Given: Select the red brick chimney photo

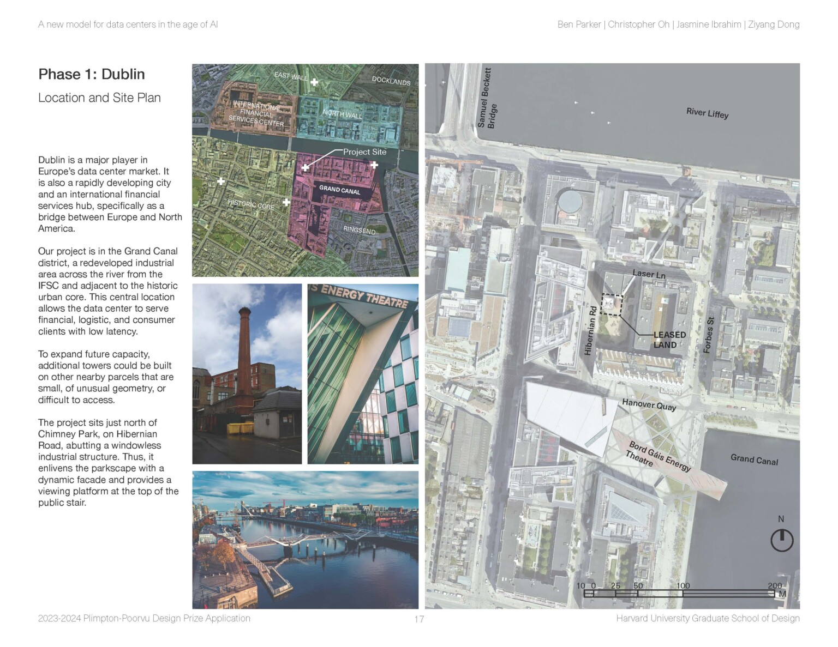Looking at the screenshot, I should coord(247,373).
